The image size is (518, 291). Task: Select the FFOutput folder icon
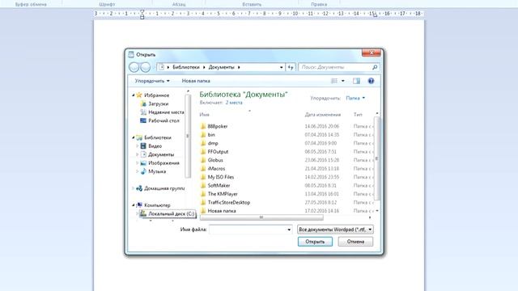[x=203, y=152]
